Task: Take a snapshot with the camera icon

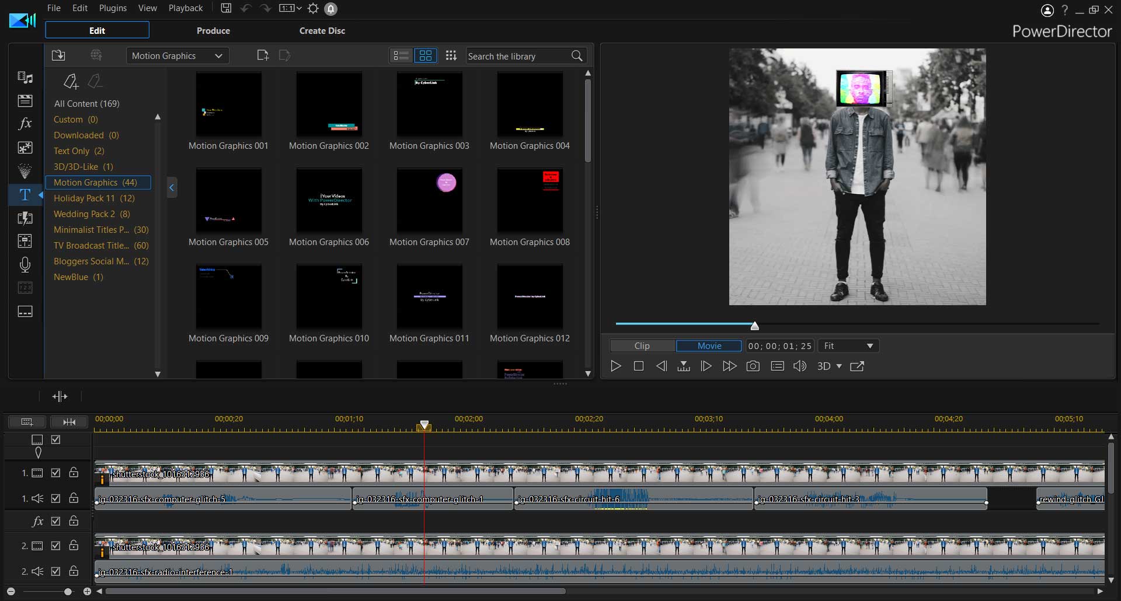Action: click(x=753, y=366)
